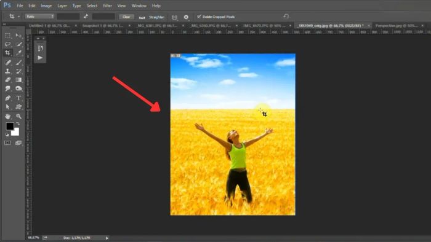The width and height of the screenshot is (431, 242).
Task: Select the Type tool
Action: 18,98
